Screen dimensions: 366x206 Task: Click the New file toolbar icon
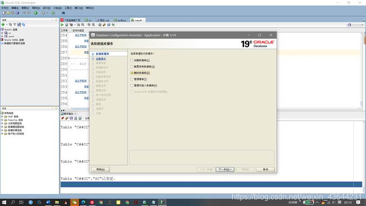4,13
